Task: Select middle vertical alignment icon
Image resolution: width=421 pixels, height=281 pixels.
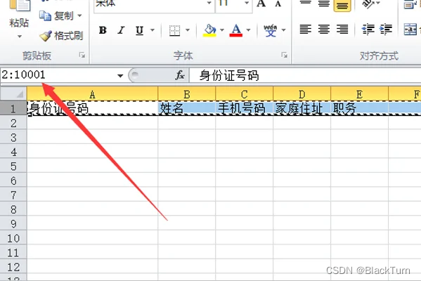Action: 324,4
